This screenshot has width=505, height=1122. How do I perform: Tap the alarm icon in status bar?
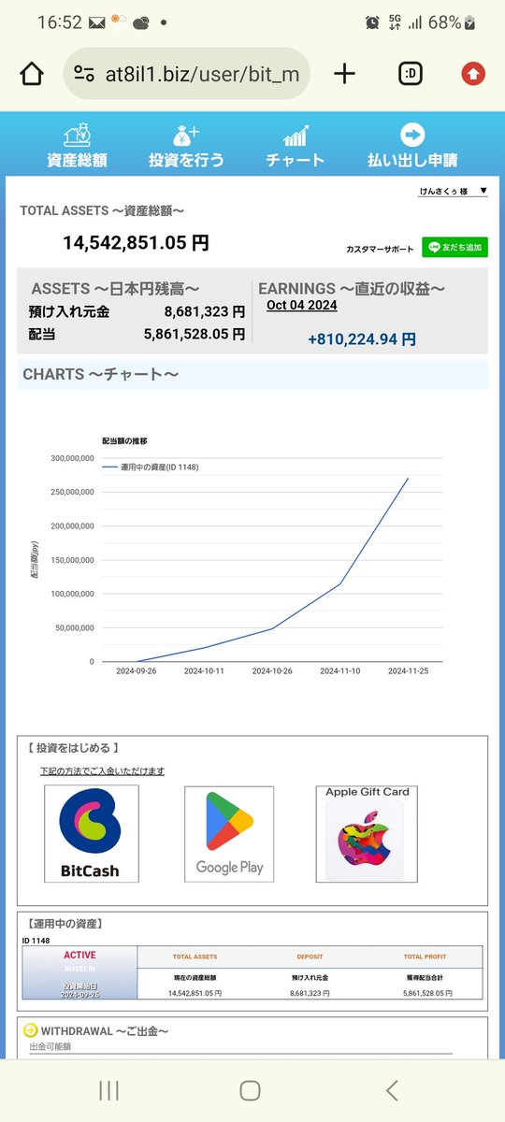(x=372, y=22)
